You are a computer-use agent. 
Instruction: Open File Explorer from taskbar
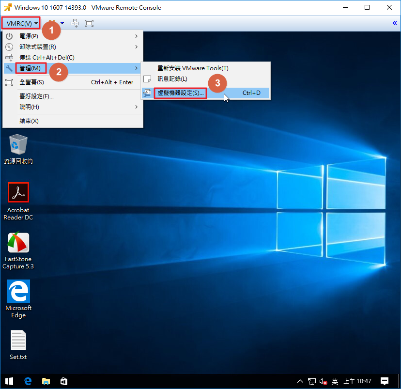click(46, 381)
